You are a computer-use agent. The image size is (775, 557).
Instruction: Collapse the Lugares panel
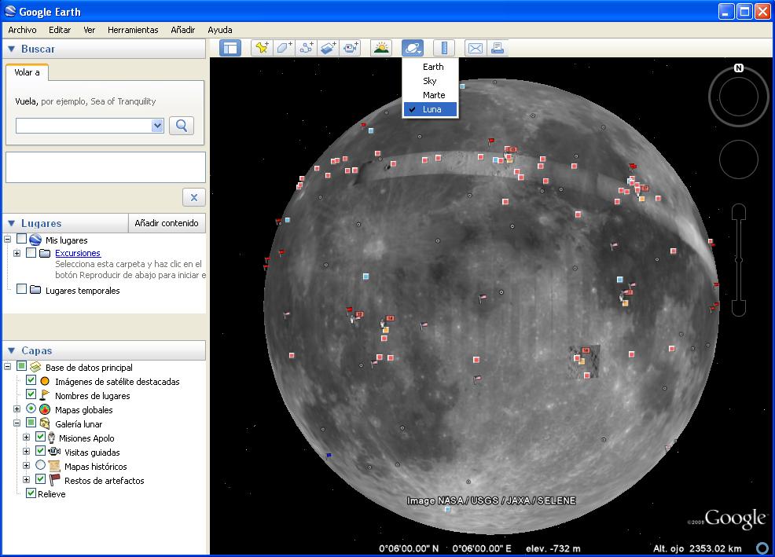click(11, 223)
